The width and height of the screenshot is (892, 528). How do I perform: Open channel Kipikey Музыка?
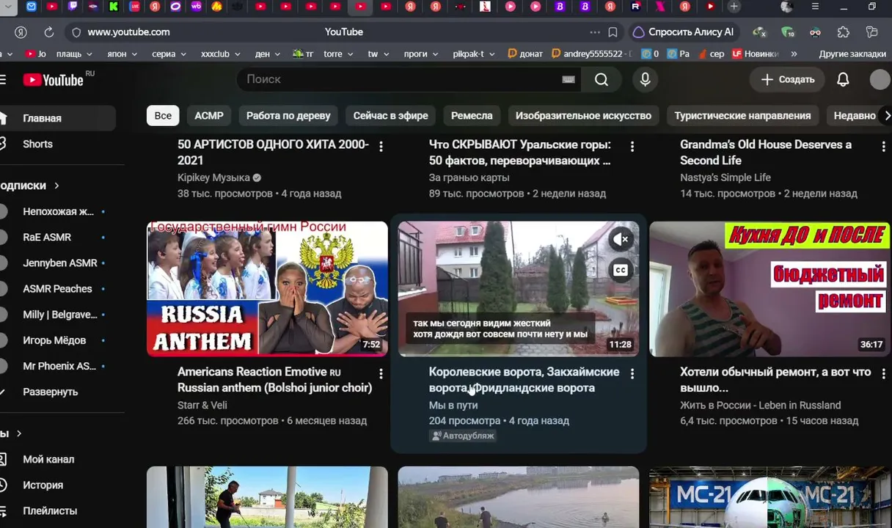pos(213,177)
